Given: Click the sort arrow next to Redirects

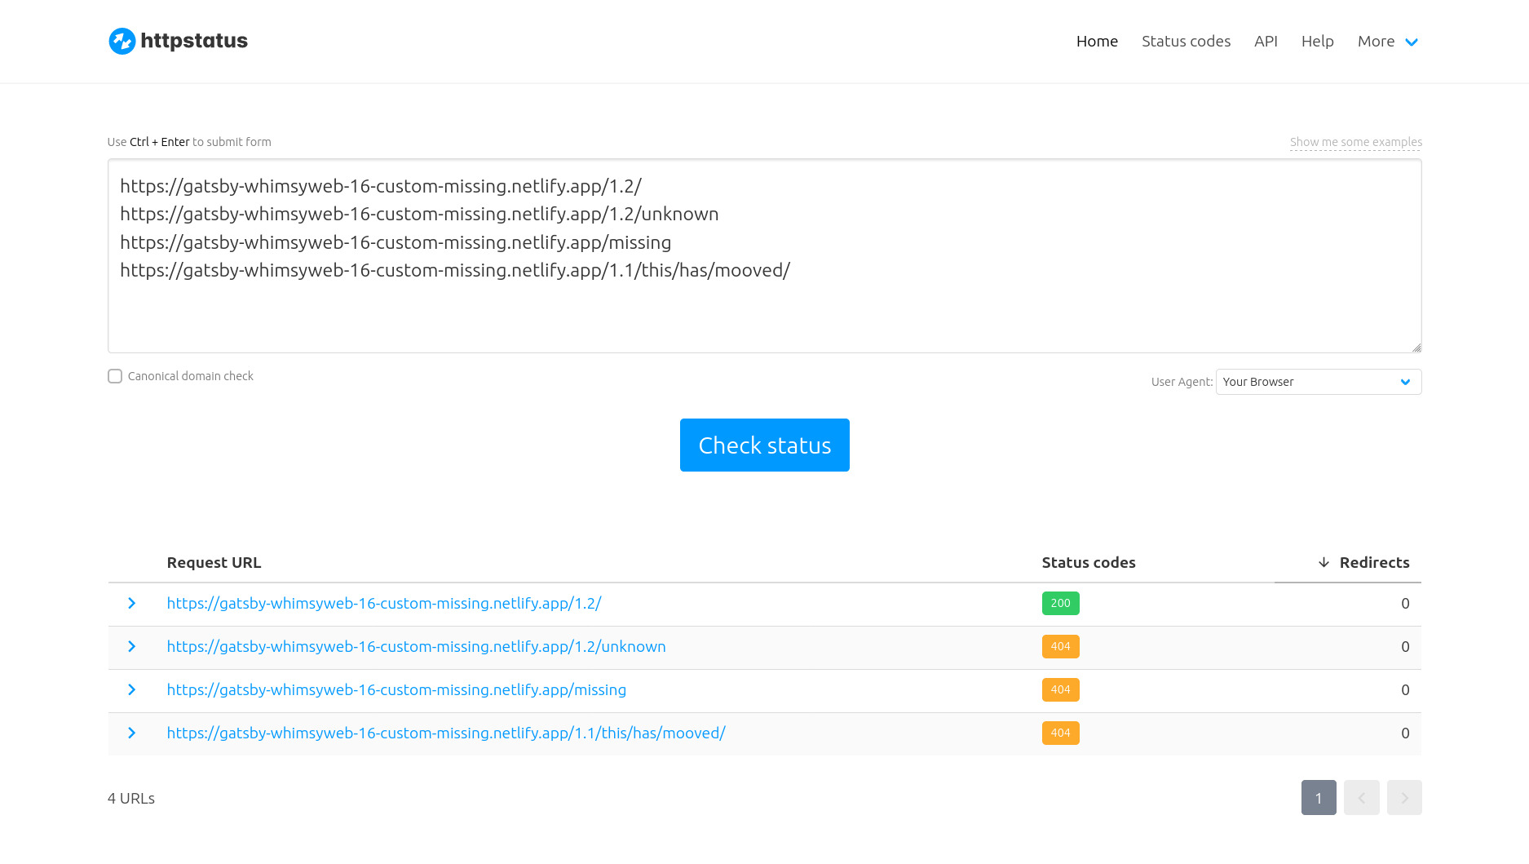Looking at the screenshot, I should tap(1324, 563).
